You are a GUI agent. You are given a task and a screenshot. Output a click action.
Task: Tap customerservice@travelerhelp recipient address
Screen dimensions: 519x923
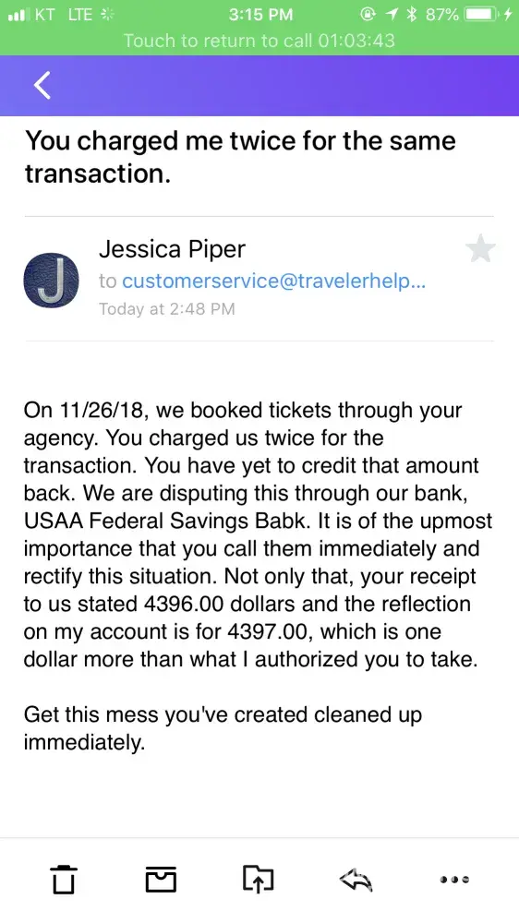pyautogui.click(x=274, y=282)
